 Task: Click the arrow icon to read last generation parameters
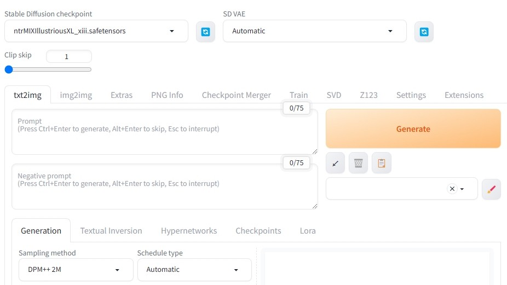[x=335, y=163]
